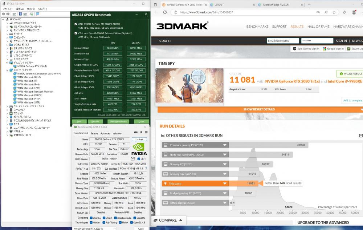Click Start Benchmark in AIDA64
Image resolution: width=363 pixels, height=230 pixels.
pos(118,121)
